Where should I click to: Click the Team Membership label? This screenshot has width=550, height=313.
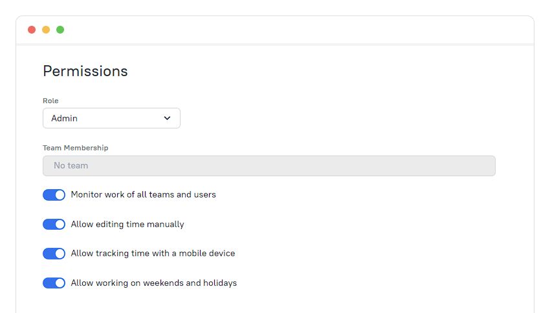tap(76, 148)
